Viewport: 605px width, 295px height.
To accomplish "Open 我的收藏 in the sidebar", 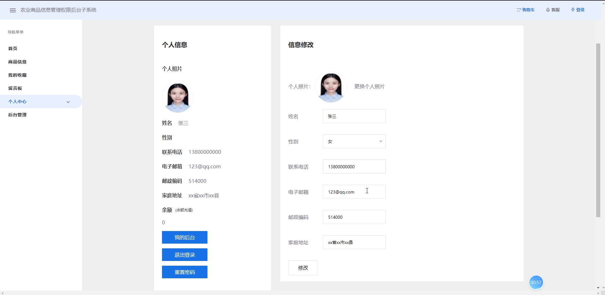I will click(x=17, y=75).
